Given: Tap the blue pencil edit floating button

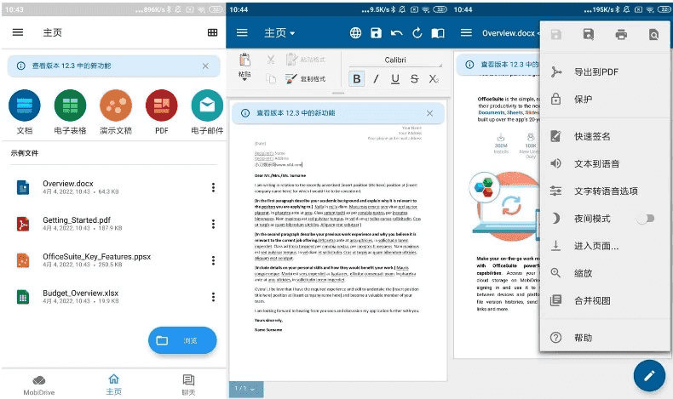Looking at the screenshot, I should [648, 374].
